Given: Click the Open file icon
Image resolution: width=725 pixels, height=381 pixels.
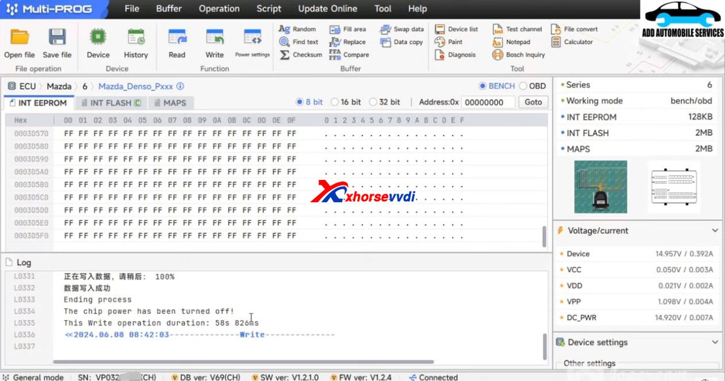Looking at the screenshot, I should point(20,37).
